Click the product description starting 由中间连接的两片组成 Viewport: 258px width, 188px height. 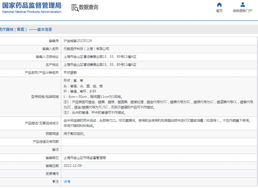pos(158,121)
